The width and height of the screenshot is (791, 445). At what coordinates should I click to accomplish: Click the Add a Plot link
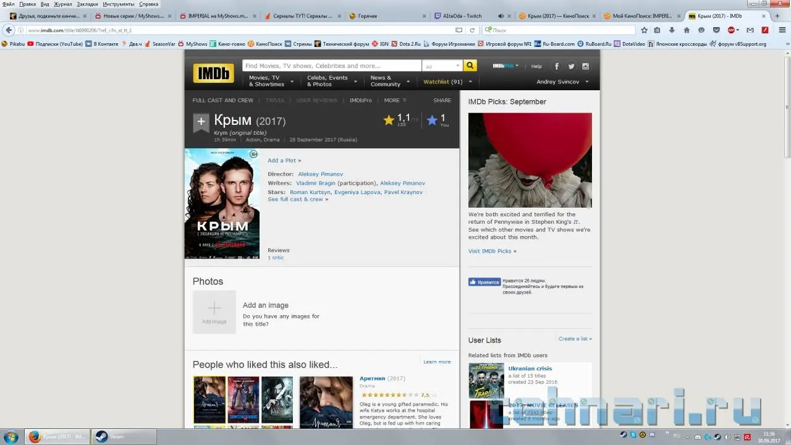(284, 161)
